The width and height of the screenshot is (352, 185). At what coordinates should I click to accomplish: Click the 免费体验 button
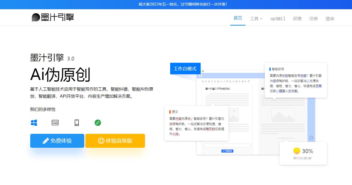coord(57,141)
